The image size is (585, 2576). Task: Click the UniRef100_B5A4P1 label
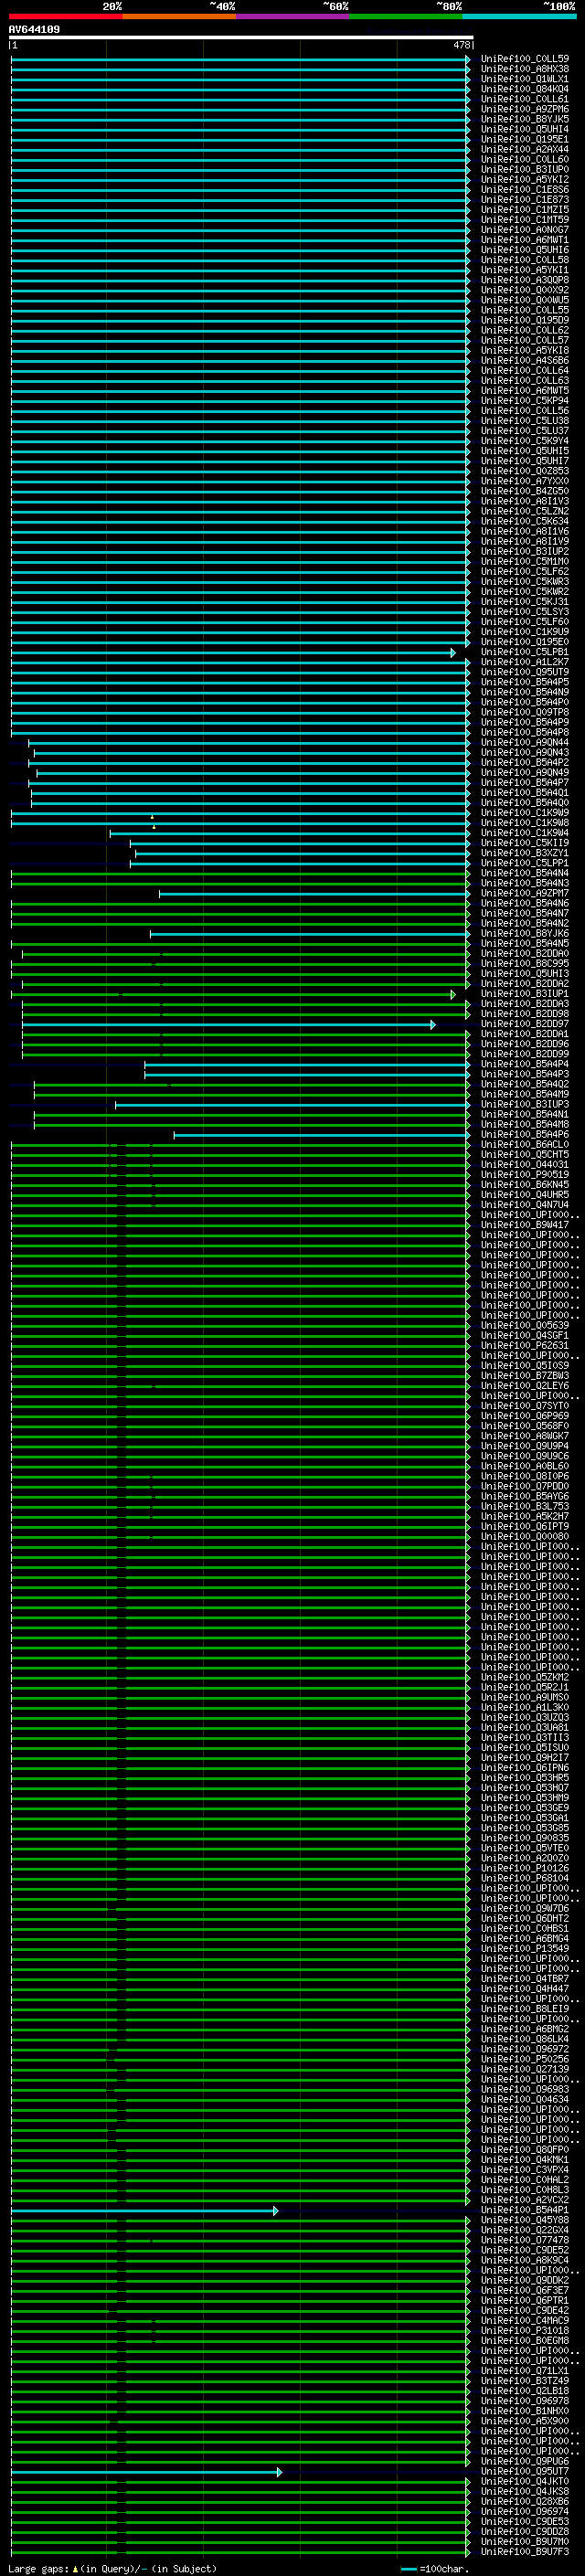coord(525,2210)
